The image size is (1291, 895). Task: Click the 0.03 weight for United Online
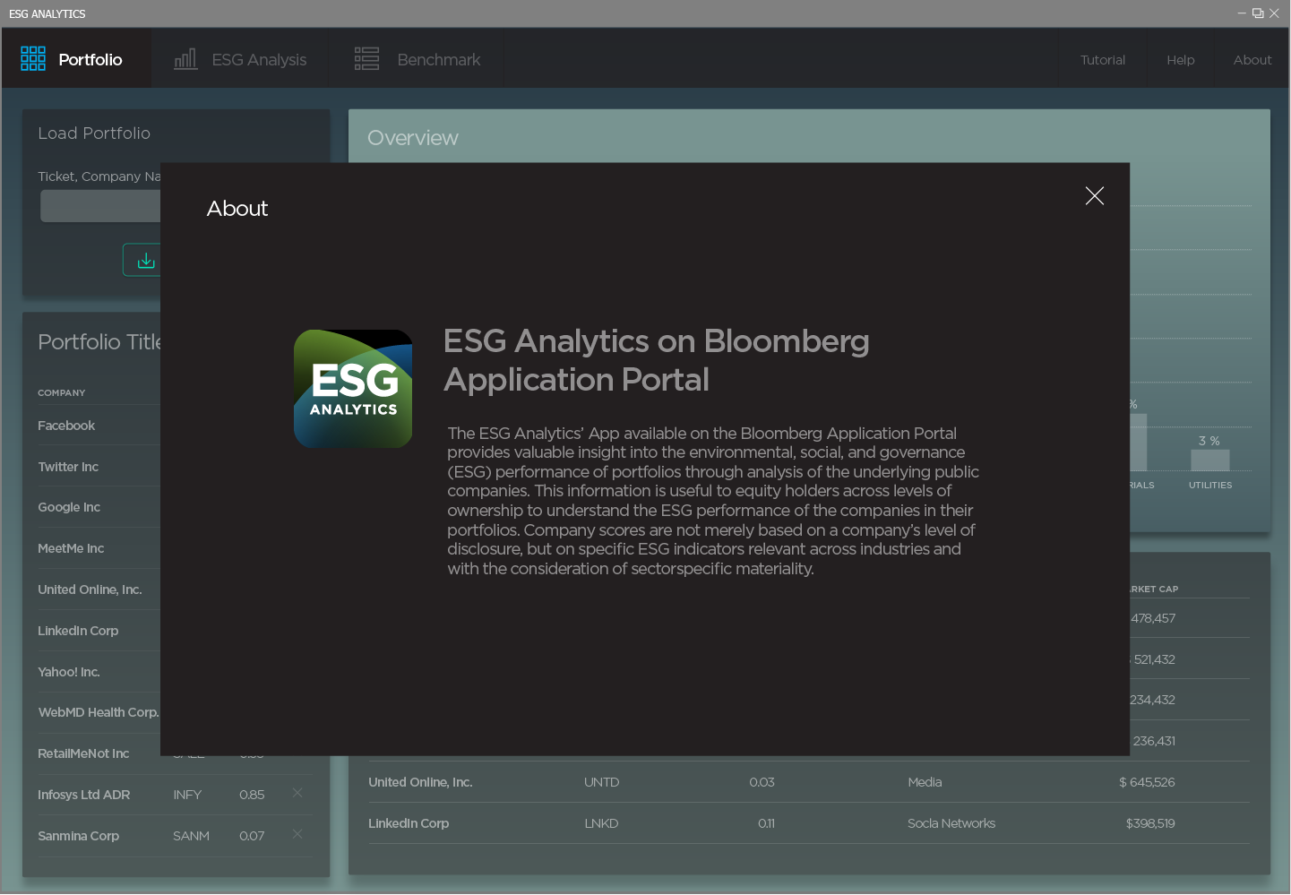point(762,782)
